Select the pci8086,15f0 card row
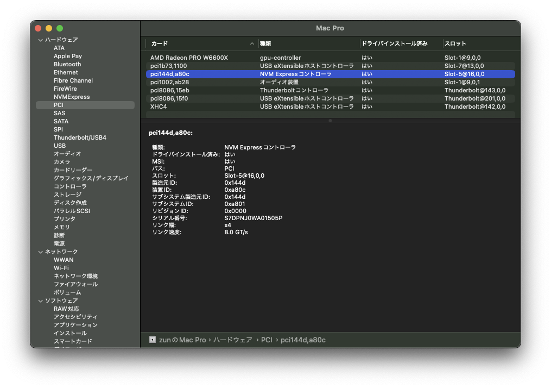 coord(330,98)
